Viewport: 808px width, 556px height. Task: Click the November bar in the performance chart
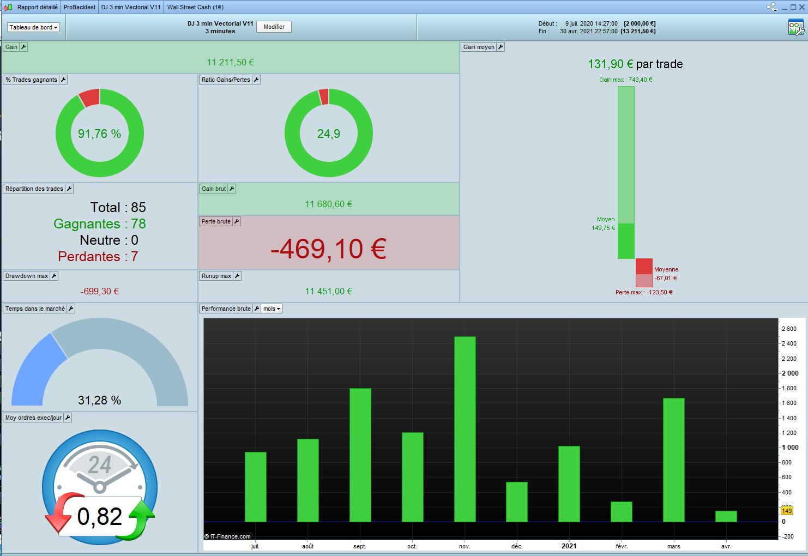click(465, 429)
